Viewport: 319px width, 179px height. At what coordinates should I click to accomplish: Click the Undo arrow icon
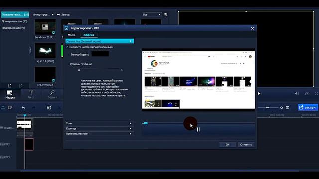(23, 108)
